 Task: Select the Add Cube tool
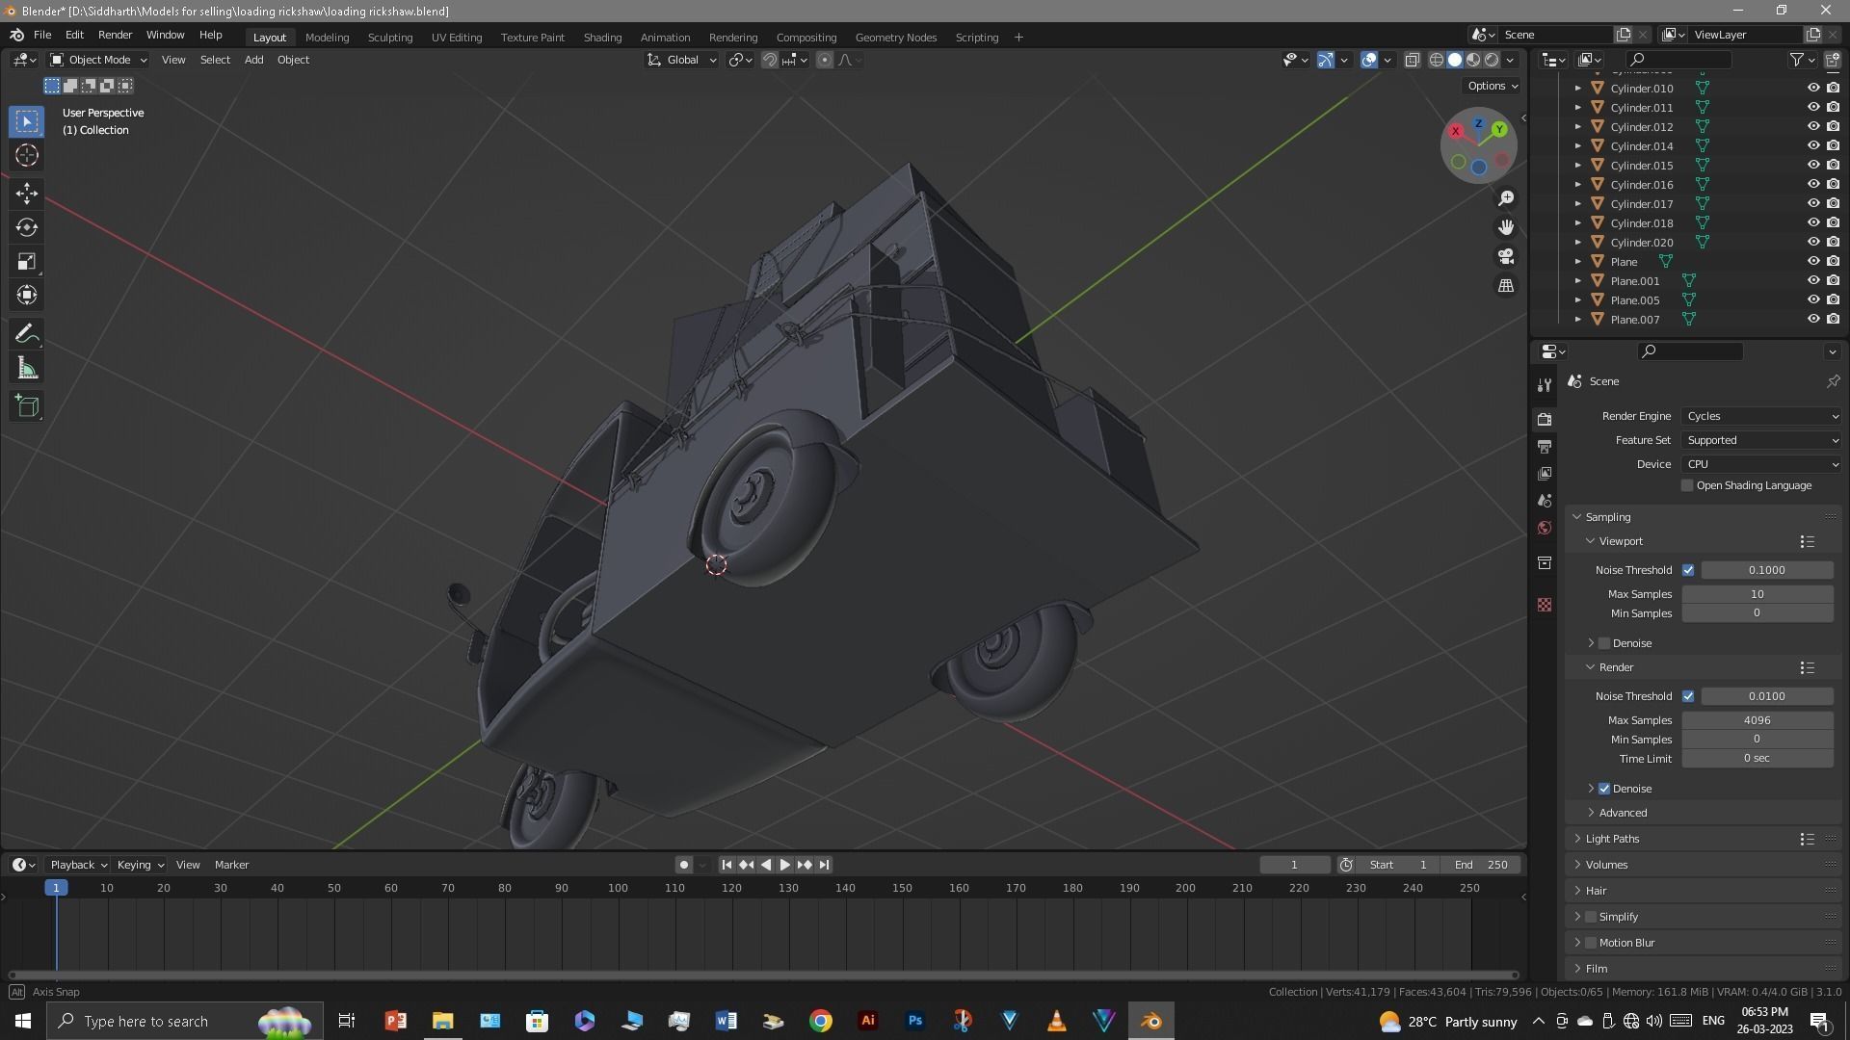pos(27,406)
